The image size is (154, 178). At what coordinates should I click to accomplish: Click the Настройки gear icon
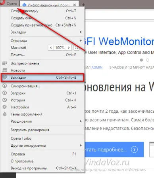coord(5,107)
